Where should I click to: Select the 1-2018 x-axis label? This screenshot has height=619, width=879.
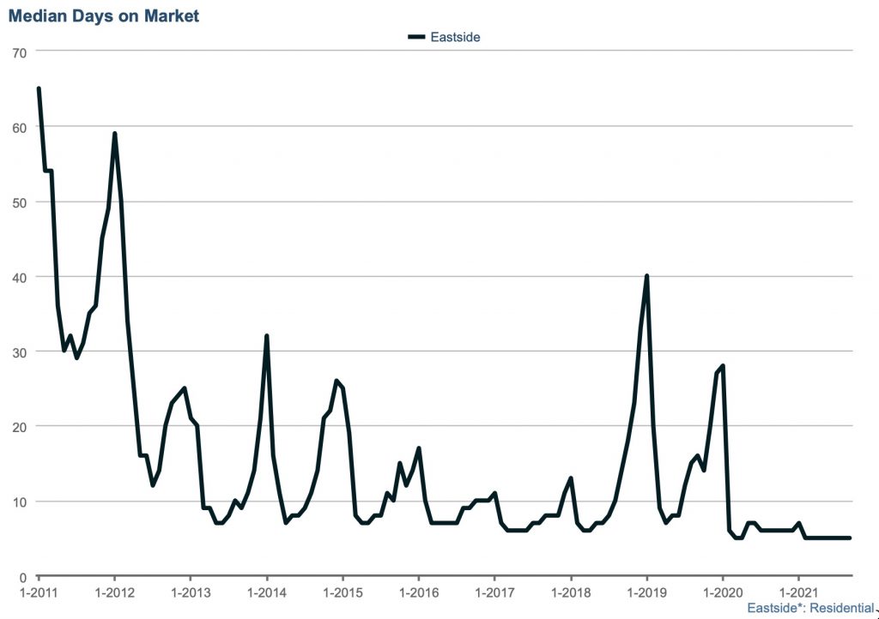coord(570,592)
